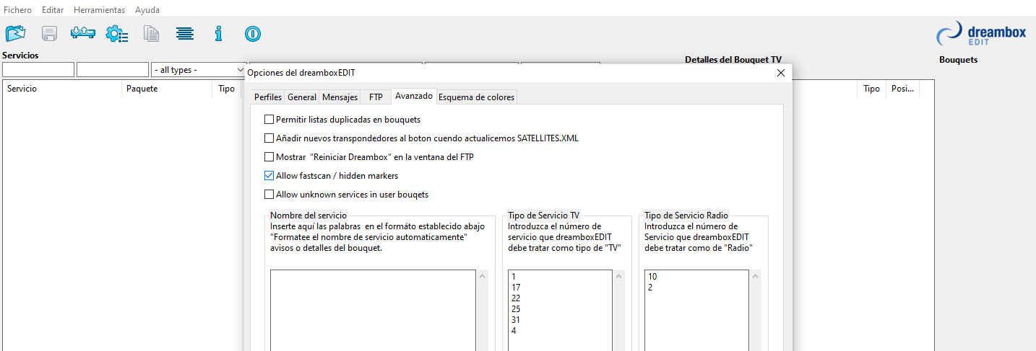Uncheck 'Allow fastscan / hidden markers'
This screenshot has width=1036, height=351.
pyautogui.click(x=269, y=176)
